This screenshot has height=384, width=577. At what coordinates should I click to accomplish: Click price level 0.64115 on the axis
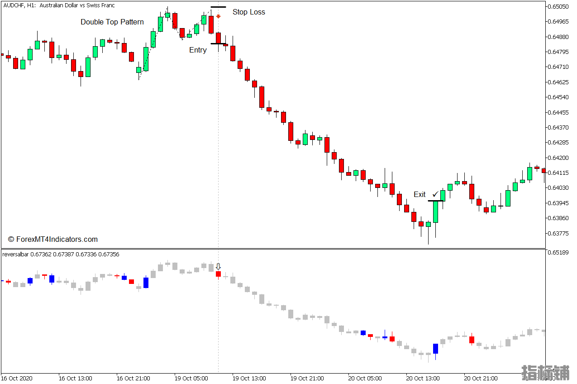click(x=558, y=173)
